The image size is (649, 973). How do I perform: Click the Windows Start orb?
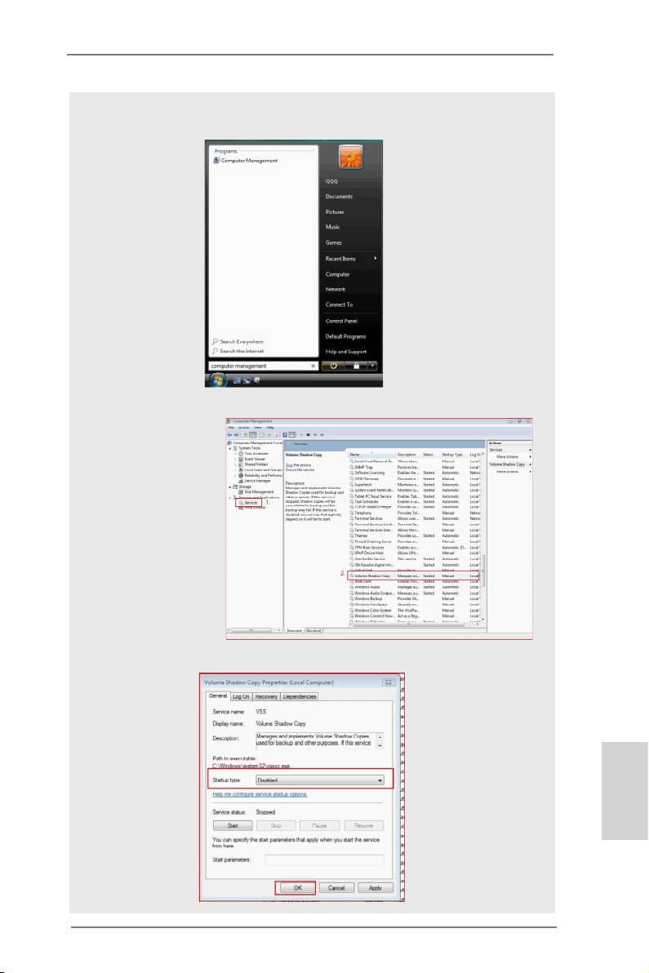(x=218, y=380)
